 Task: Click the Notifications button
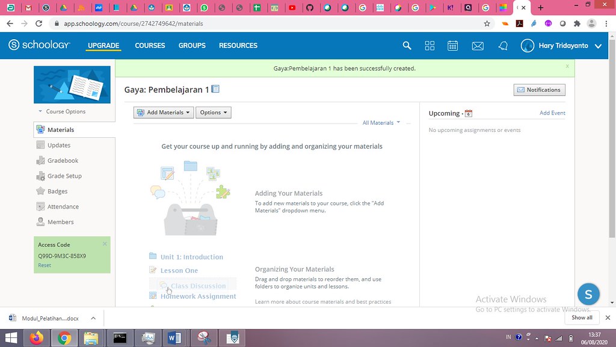click(540, 90)
